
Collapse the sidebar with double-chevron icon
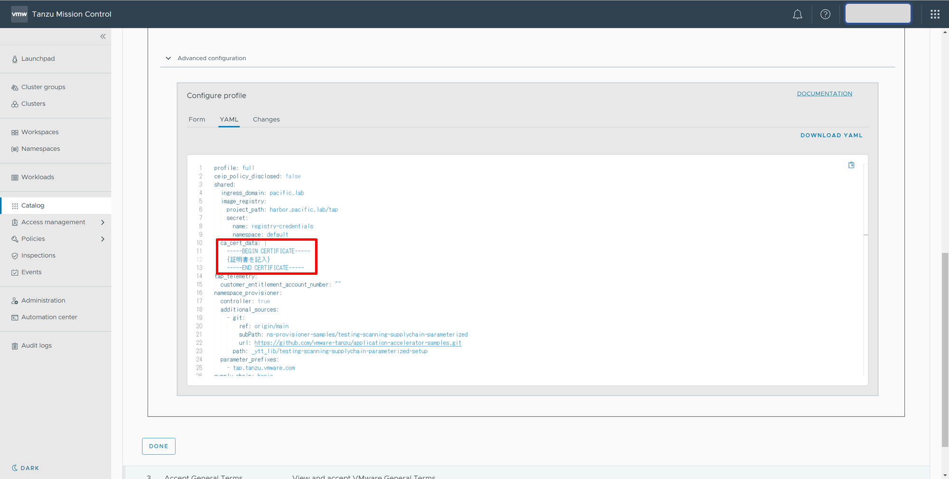point(103,36)
